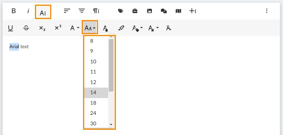This screenshot has height=135, width=283.
Task: Open the vertical ellipsis menu
Action: click(x=266, y=11)
